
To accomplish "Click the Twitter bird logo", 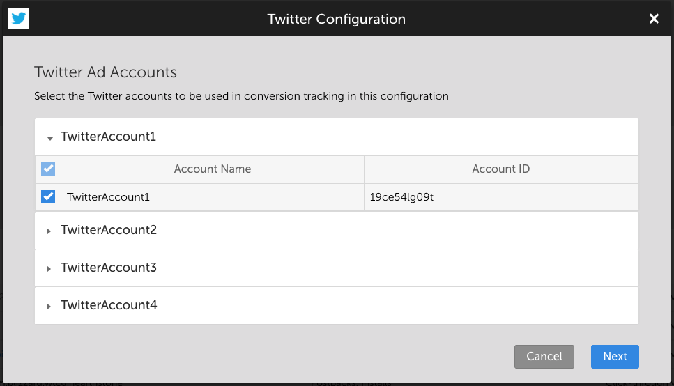I will pyautogui.click(x=19, y=19).
